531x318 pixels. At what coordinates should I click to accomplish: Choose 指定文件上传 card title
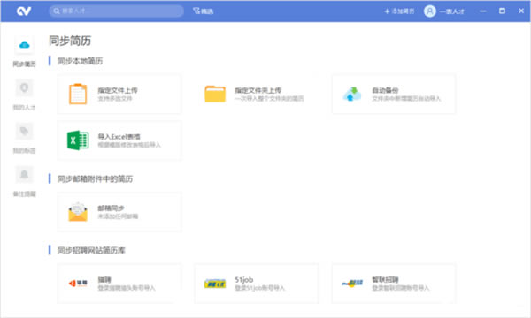coord(118,90)
